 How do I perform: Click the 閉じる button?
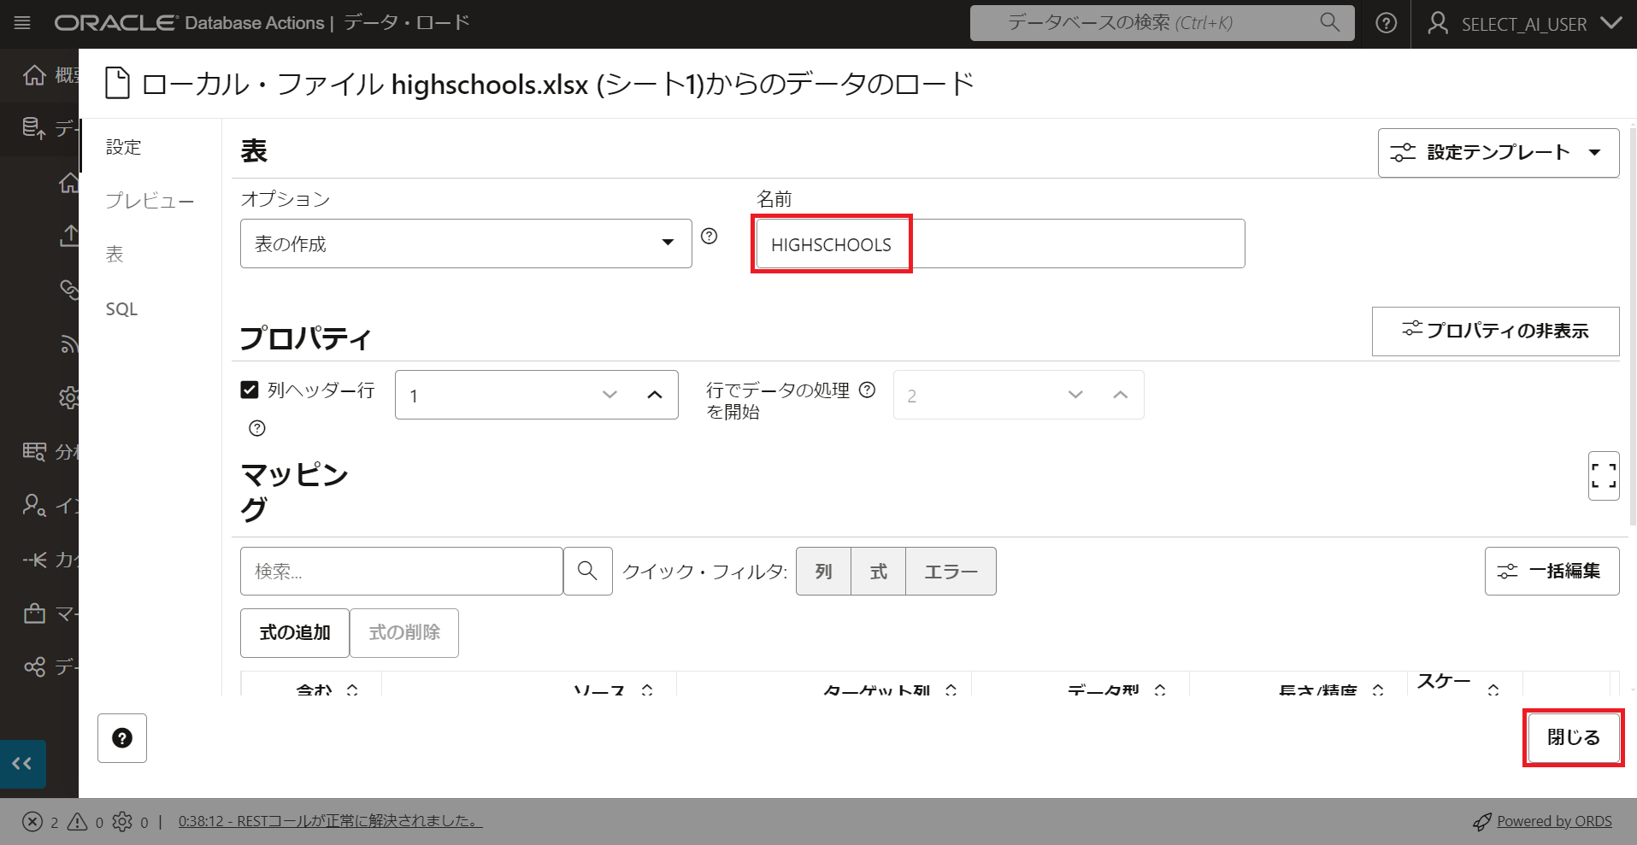1573,737
